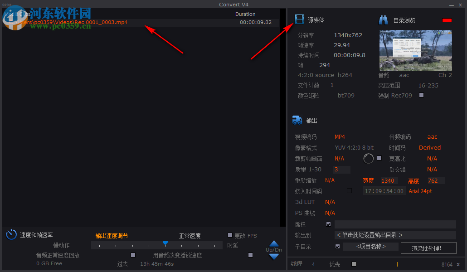This screenshot has height=272, width=467.
Task: Click the 渲染批处理 render batch button
Action: (428, 248)
